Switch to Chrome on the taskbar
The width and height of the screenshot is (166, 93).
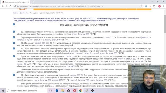(x=80, y=91)
